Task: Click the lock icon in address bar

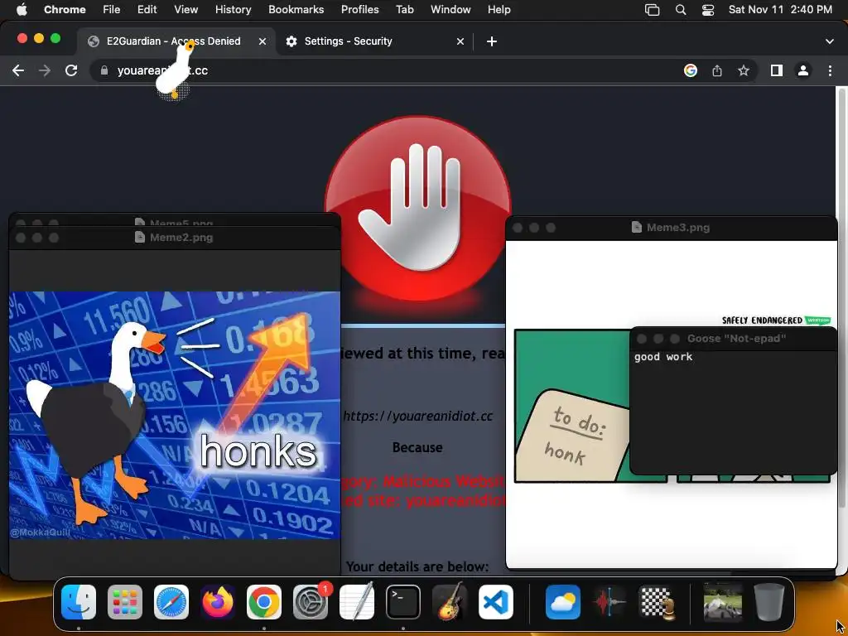Action: 104,70
